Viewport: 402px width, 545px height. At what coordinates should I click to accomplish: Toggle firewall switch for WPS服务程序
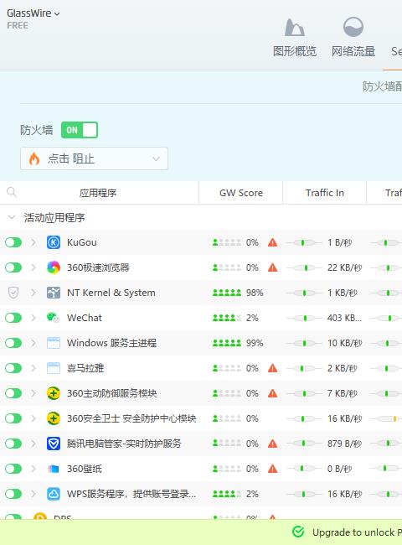13,494
